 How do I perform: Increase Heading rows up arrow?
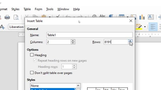(74, 65)
